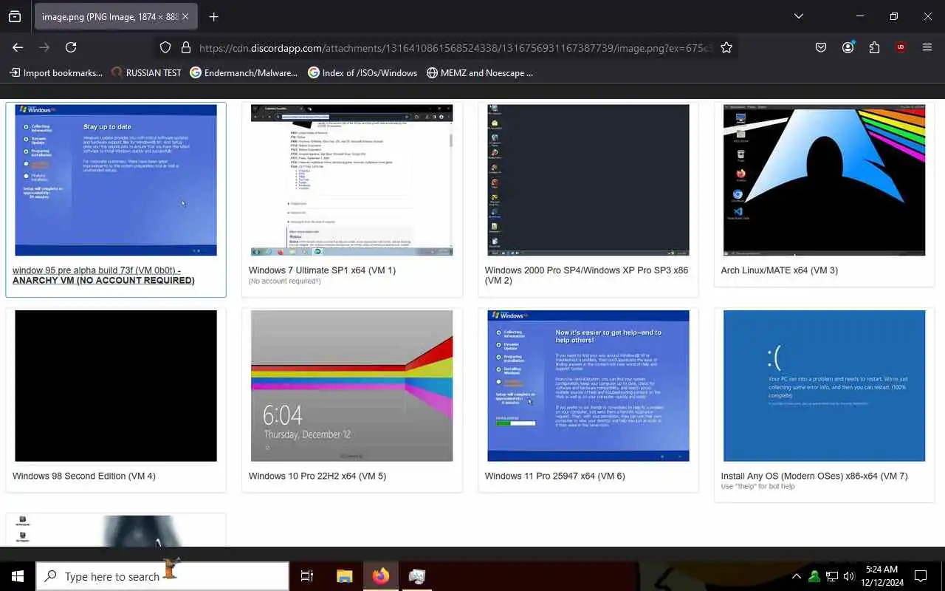
Task: Click 'Windows 98 Second Edition (VM 4)' caption
Action: 84,476
